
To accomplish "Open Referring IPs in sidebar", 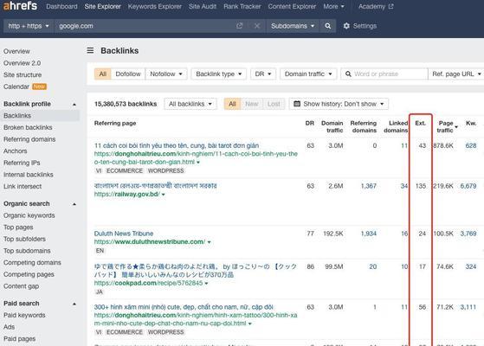I will [x=22, y=163].
